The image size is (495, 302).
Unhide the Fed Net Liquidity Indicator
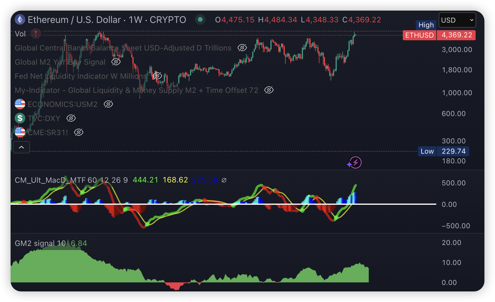(x=157, y=76)
